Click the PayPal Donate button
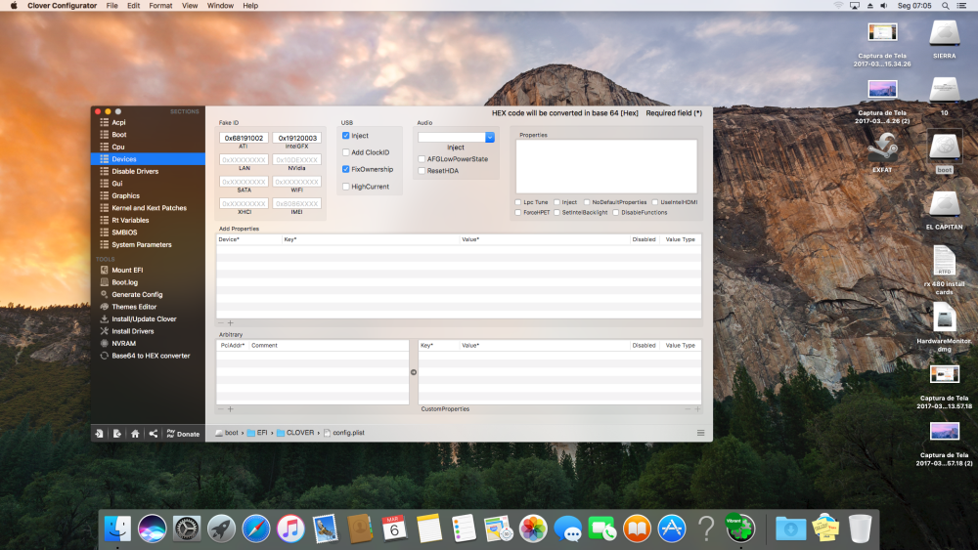Screen dimensions: 978x550 [183, 434]
